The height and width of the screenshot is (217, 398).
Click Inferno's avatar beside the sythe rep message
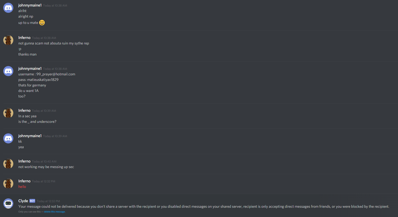pos(8,40)
